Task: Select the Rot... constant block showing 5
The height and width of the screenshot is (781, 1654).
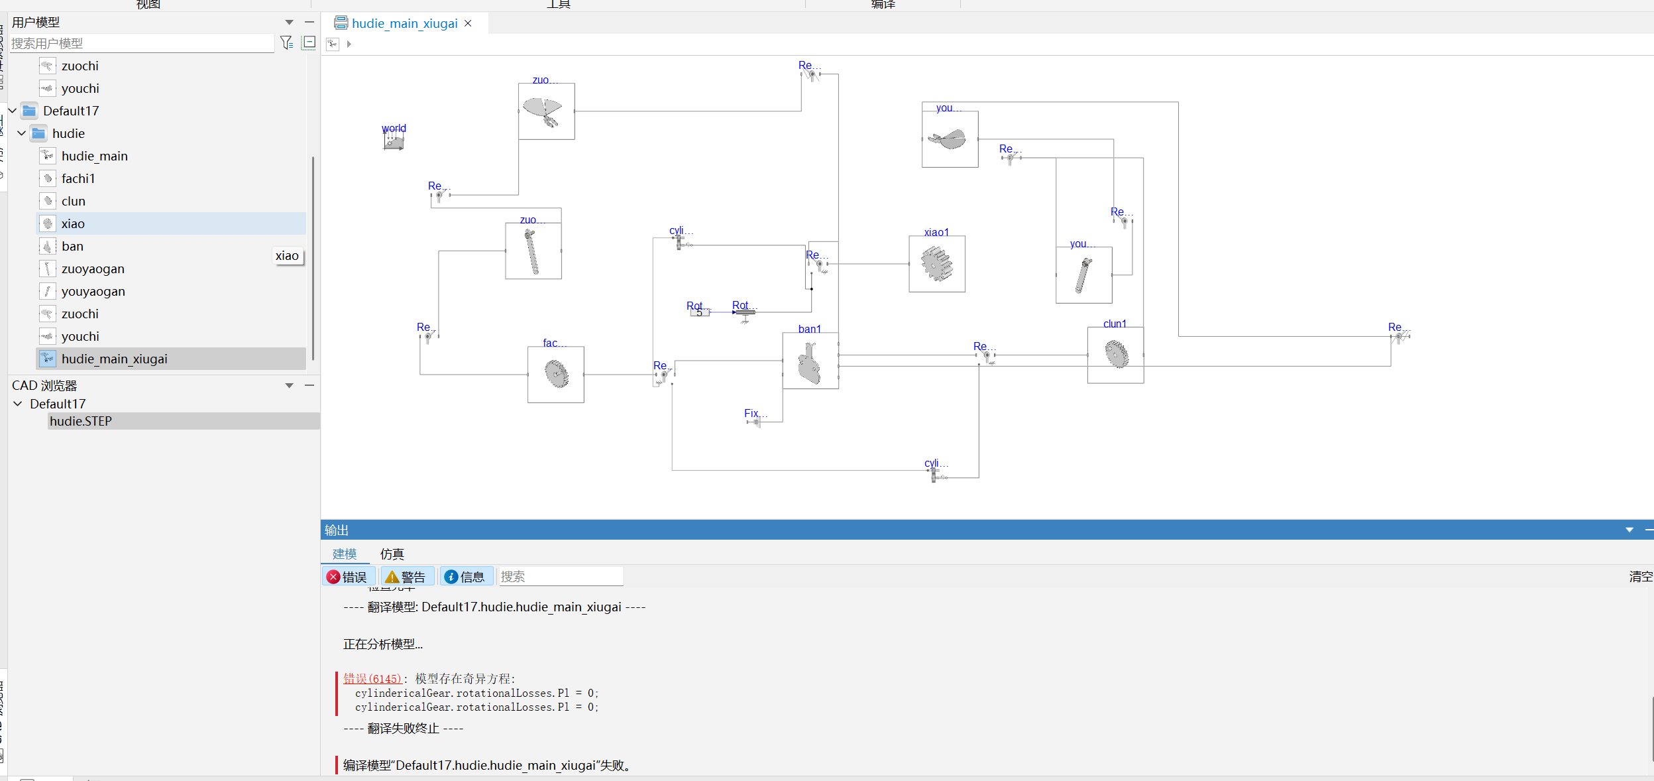Action: click(x=699, y=312)
